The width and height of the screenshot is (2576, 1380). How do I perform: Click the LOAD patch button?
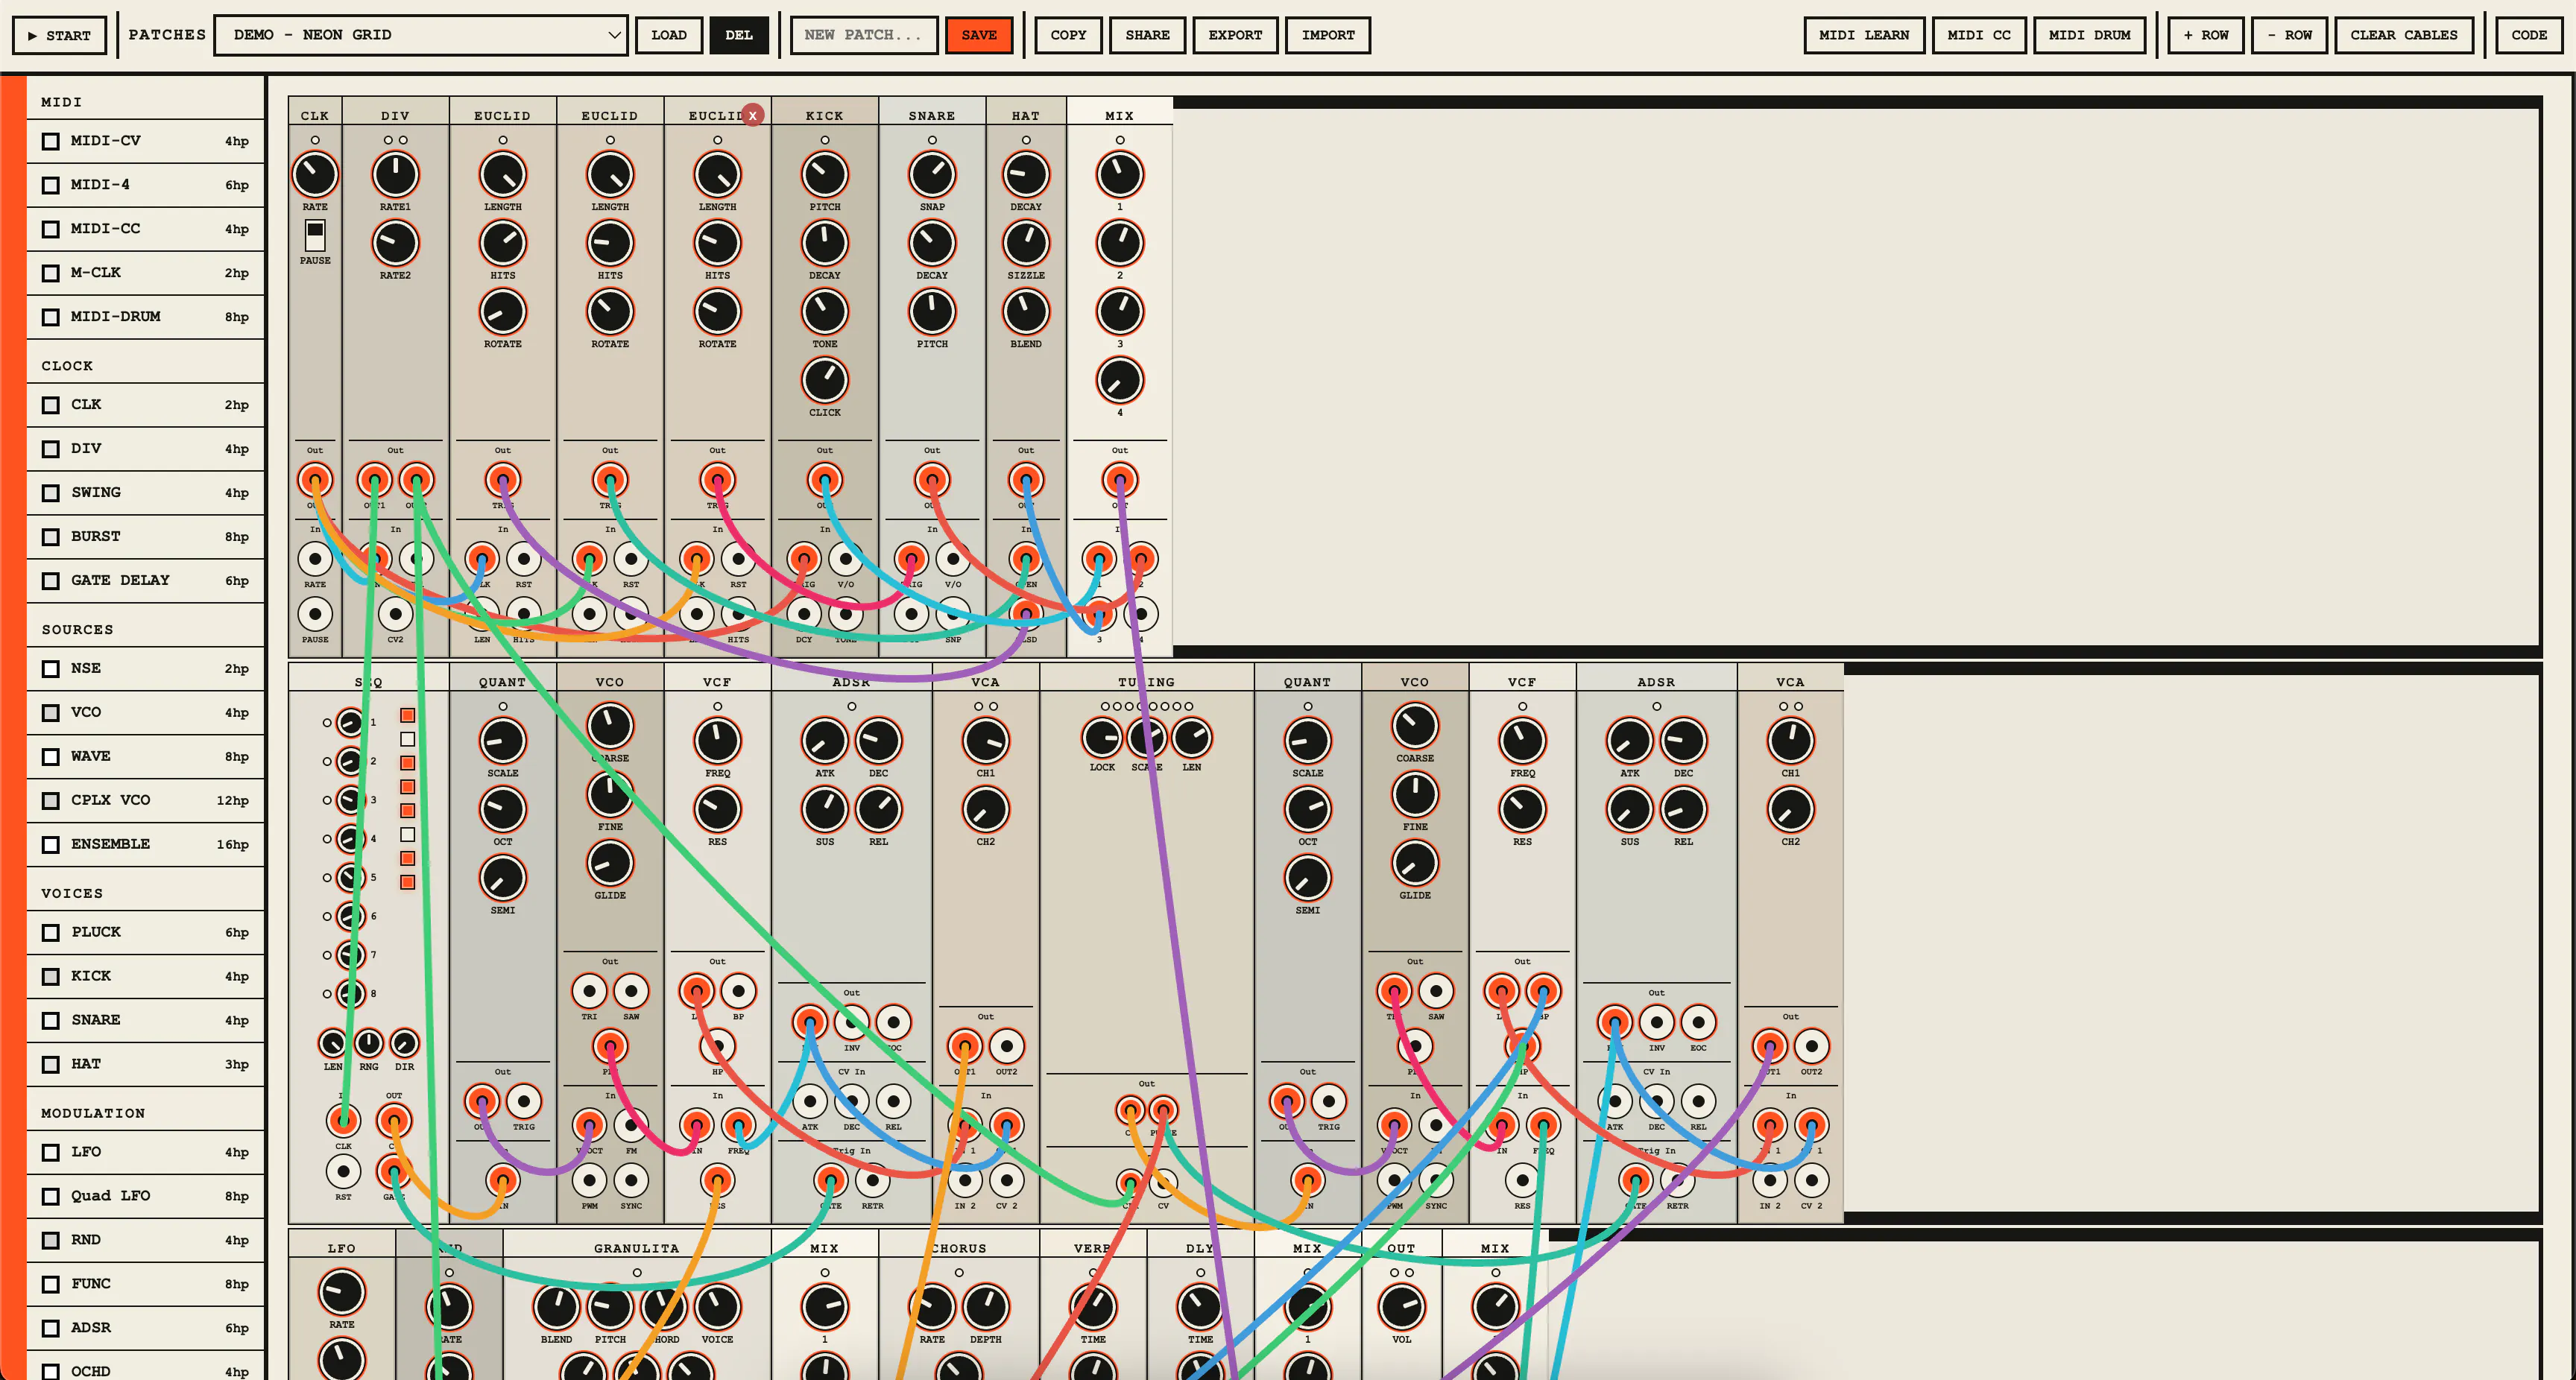click(669, 35)
